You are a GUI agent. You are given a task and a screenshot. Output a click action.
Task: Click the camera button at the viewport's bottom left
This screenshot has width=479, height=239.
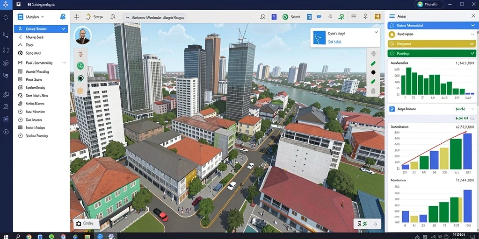click(x=87, y=224)
